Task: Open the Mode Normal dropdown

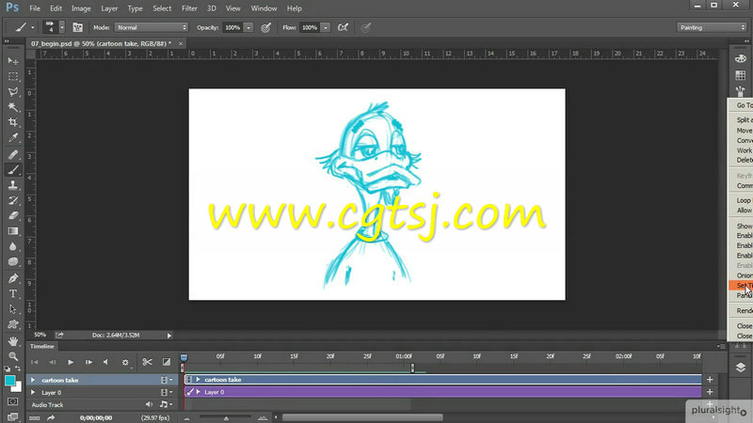Action: pos(151,27)
